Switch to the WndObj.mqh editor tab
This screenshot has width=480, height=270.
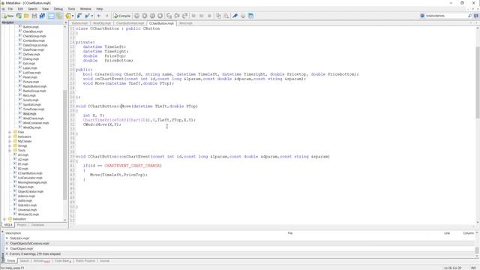(x=102, y=23)
